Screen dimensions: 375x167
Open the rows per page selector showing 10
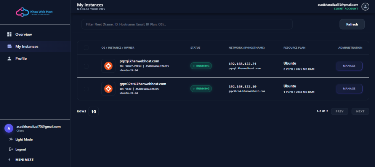pyautogui.click(x=93, y=111)
